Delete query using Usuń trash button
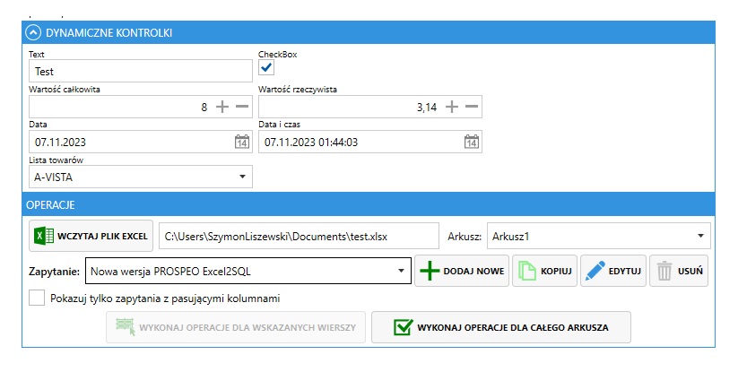Viewport: 738px width, 372px height. click(x=679, y=271)
